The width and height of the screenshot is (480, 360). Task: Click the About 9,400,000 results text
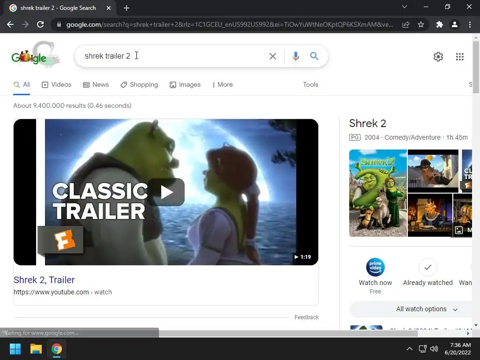[72, 105]
